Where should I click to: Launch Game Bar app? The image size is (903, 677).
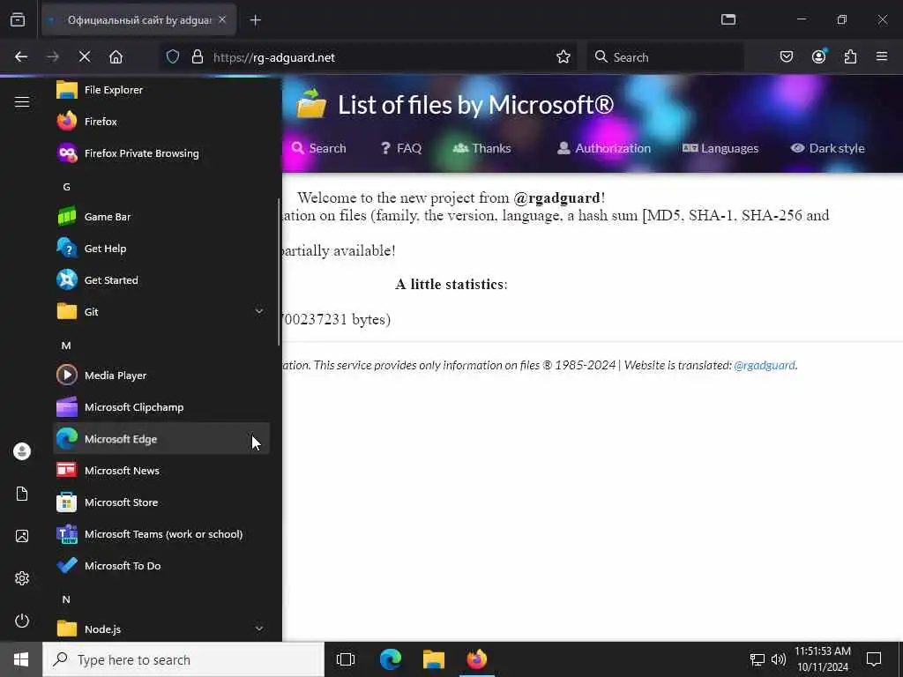point(161,217)
